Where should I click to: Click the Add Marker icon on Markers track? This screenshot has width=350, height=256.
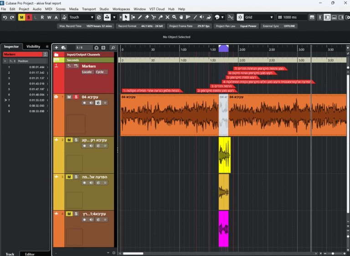[x=69, y=66]
